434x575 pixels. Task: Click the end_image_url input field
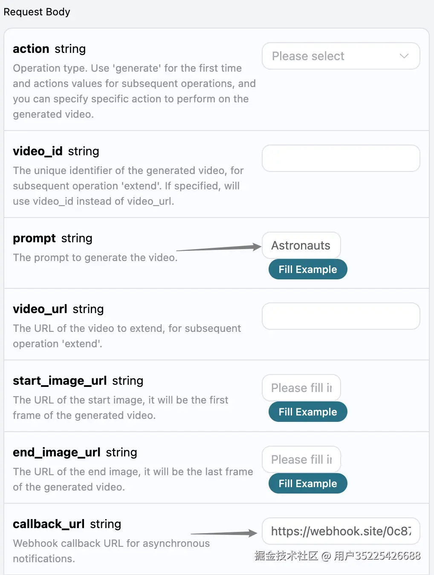pyautogui.click(x=301, y=459)
